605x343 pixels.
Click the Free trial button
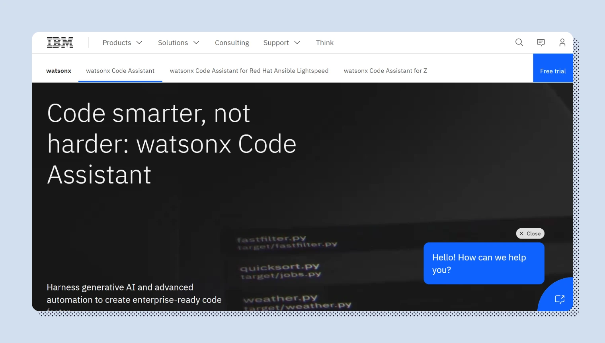[x=553, y=68]
